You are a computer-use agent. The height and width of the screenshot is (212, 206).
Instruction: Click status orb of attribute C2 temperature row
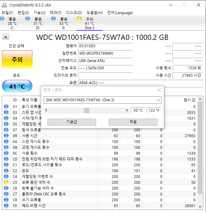pos(6,171)
